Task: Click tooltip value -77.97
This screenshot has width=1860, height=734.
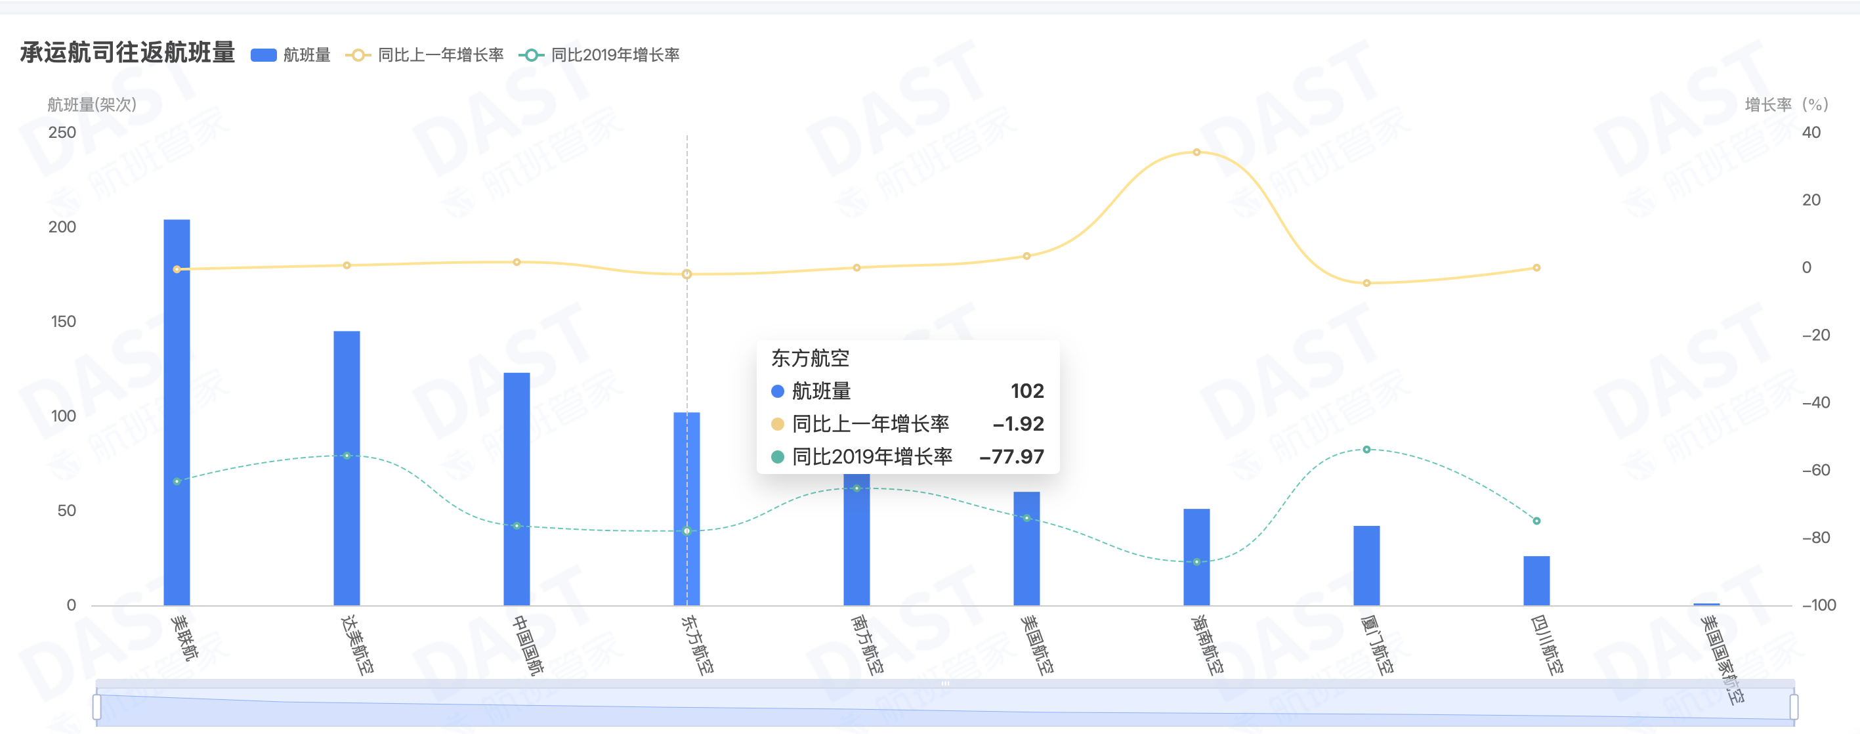Action: click(1011, 456)
